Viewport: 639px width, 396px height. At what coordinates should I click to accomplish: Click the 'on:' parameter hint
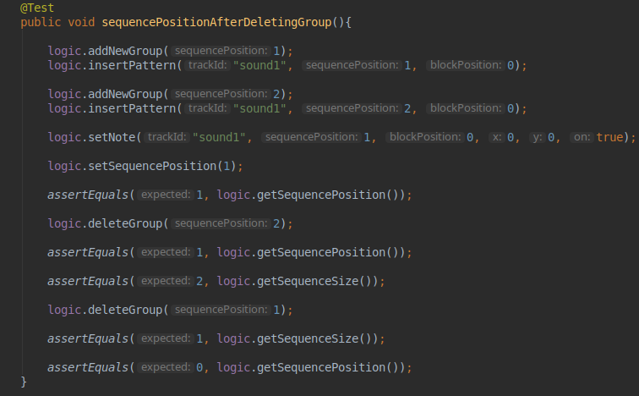coord(582,137)
